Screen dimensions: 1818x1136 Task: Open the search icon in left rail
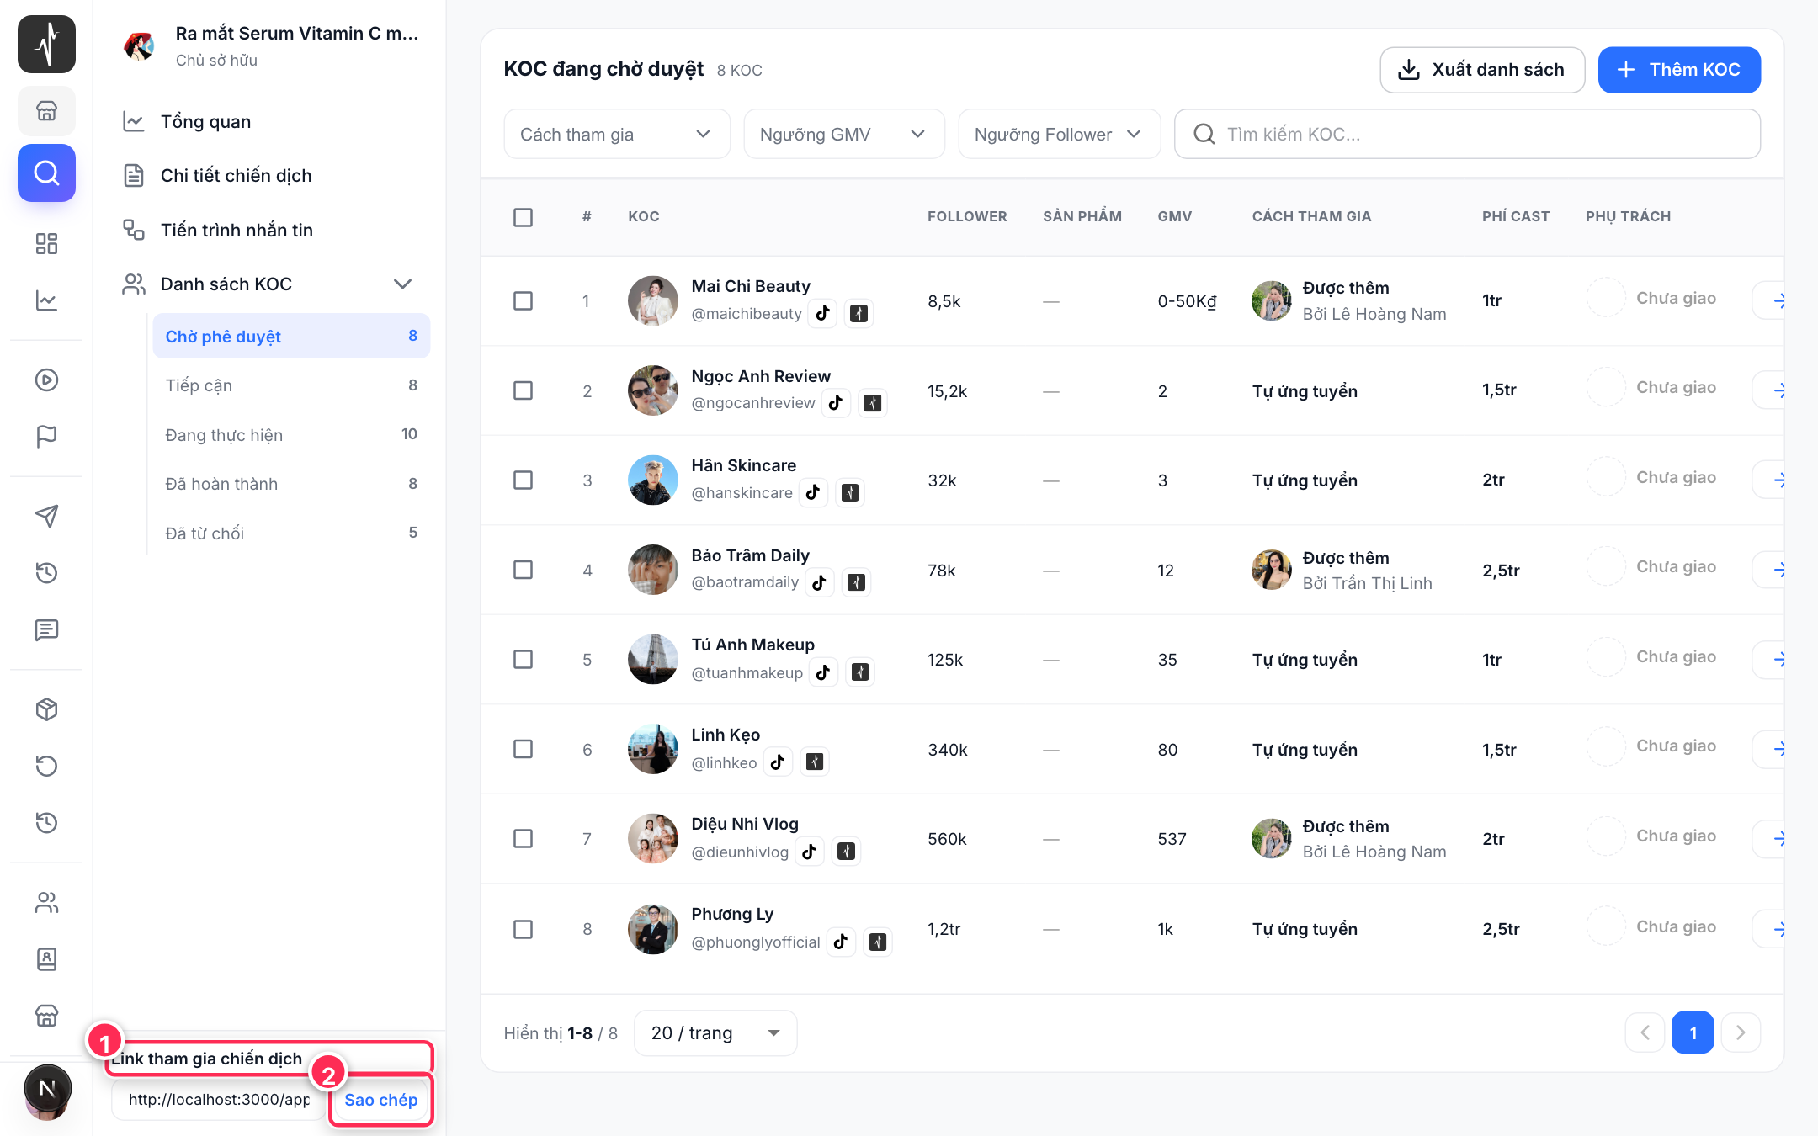46,173
